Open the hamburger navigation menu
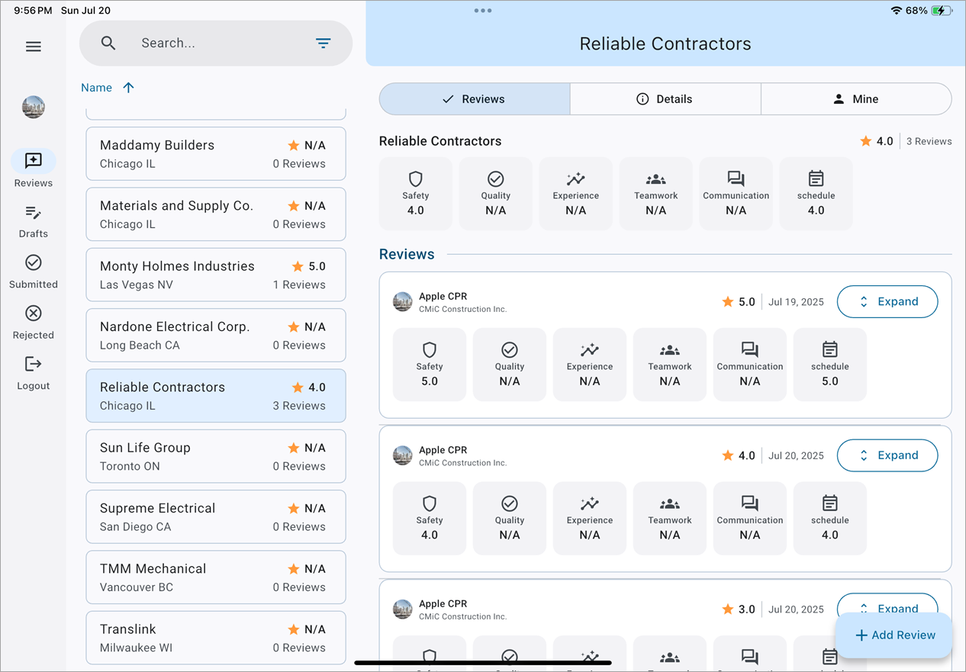 tap(33, 47)
